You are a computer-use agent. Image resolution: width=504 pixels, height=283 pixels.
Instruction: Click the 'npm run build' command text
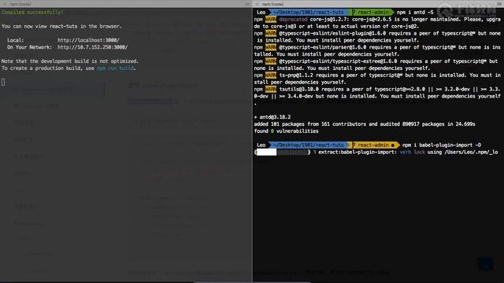[x=115, y=68]
